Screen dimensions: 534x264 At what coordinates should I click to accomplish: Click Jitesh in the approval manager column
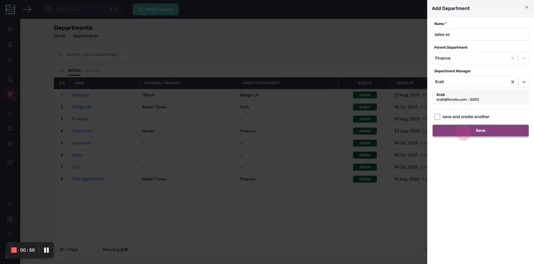pos(148,95)
